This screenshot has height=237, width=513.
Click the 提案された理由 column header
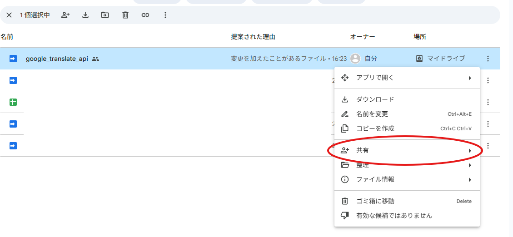point(253,37)
